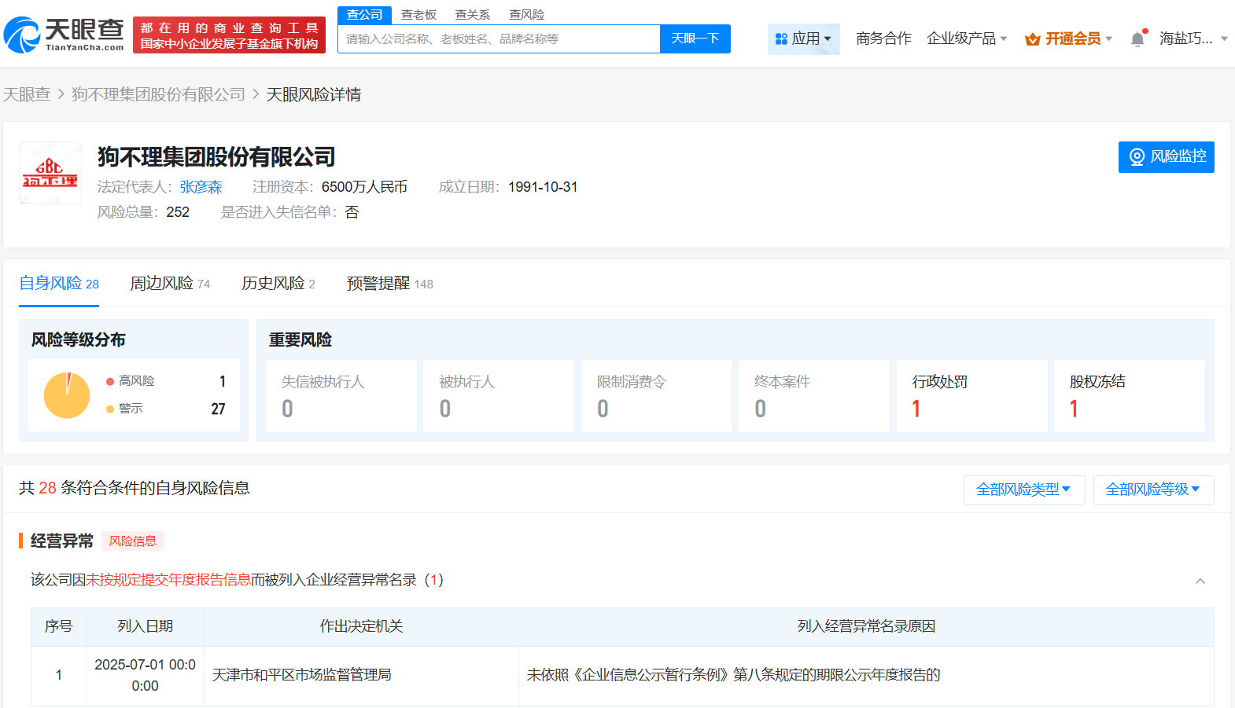Click the 风险监控 button

click(x=1166, y=156)
